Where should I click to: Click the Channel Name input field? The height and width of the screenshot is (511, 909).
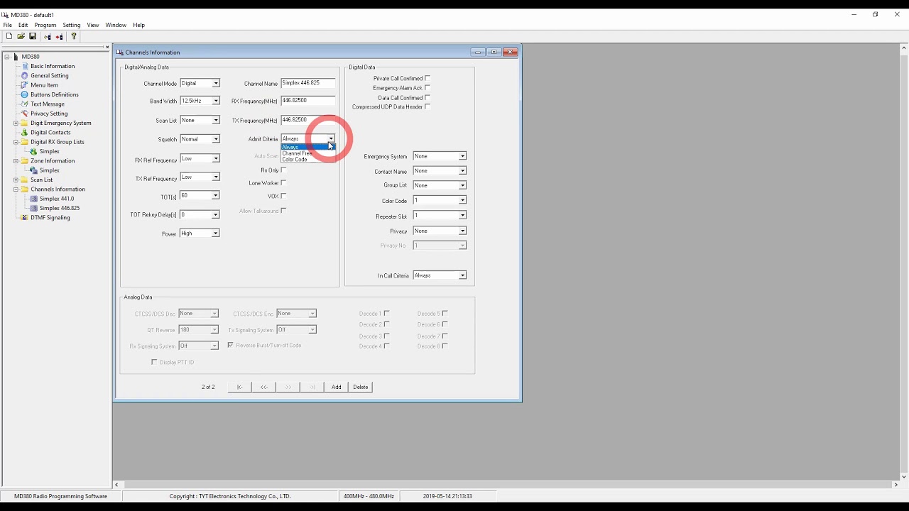[307, 83]
